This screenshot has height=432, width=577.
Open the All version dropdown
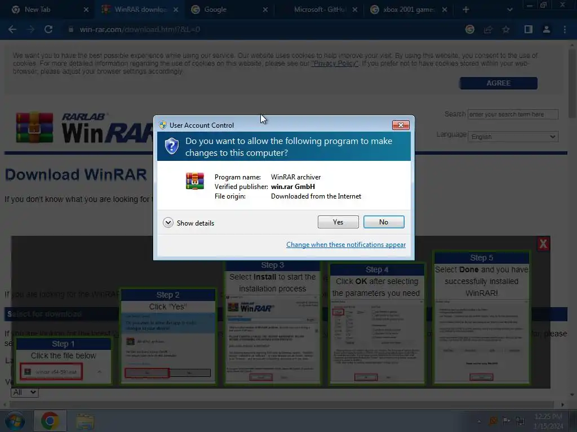pyautogui.click(x=25, y=392)
